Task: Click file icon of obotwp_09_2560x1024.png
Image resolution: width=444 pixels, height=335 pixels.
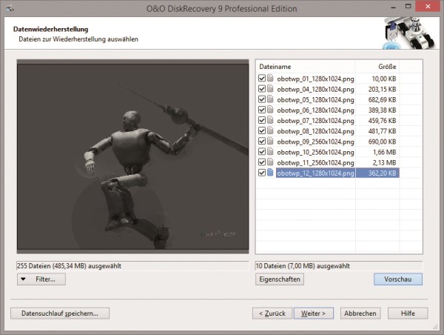Action: tap(270, 142)
